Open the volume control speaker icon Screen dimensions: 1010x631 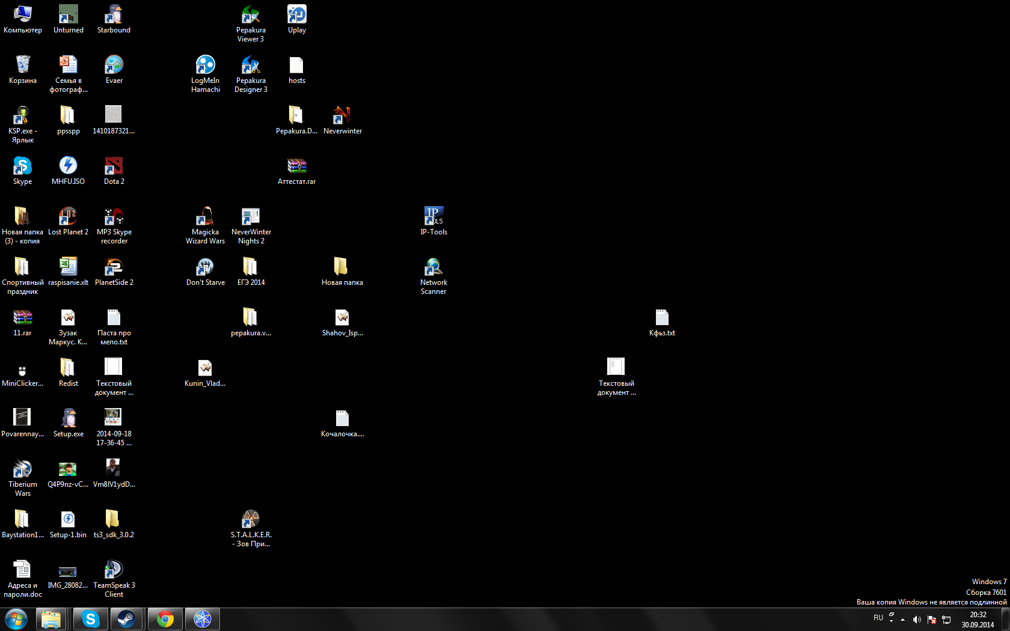click(917, 620)
